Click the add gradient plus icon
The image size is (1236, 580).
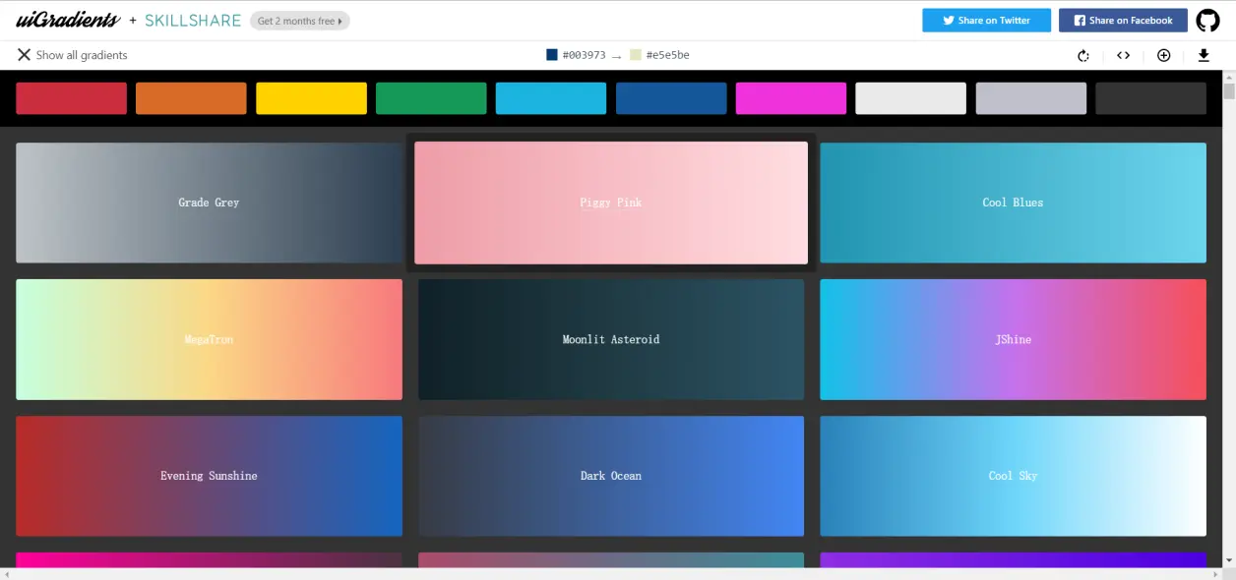(x=1163, y=55)
